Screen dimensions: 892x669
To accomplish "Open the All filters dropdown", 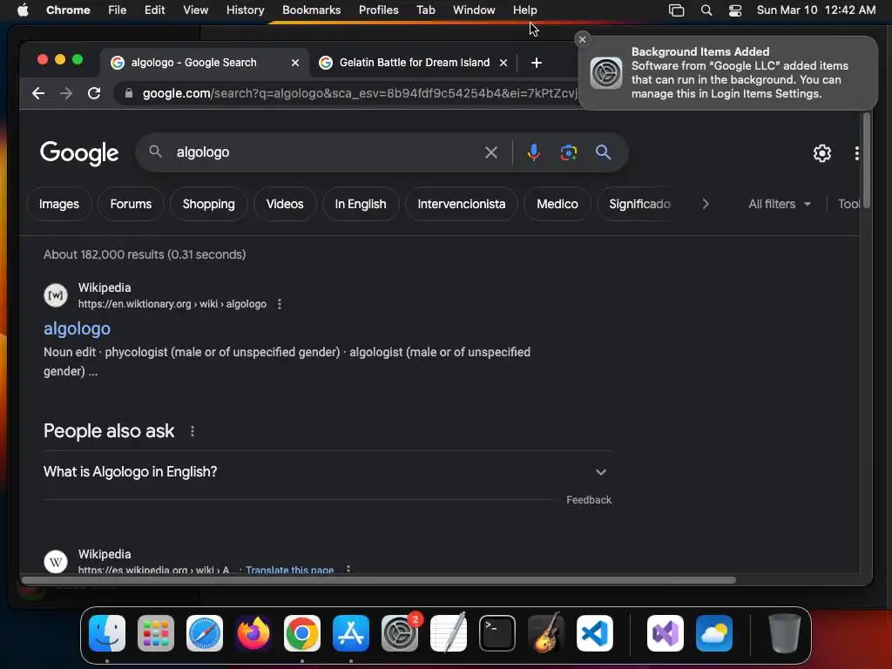I will click(780, 204).
